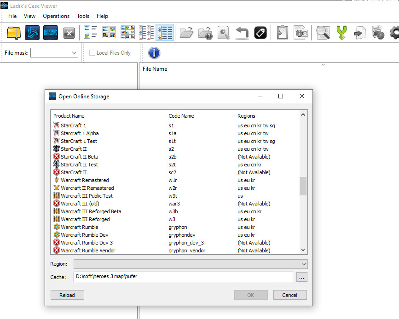Switch to large thumbnails view icon
This screenshot has height=319, width=399.
[109, 32]
